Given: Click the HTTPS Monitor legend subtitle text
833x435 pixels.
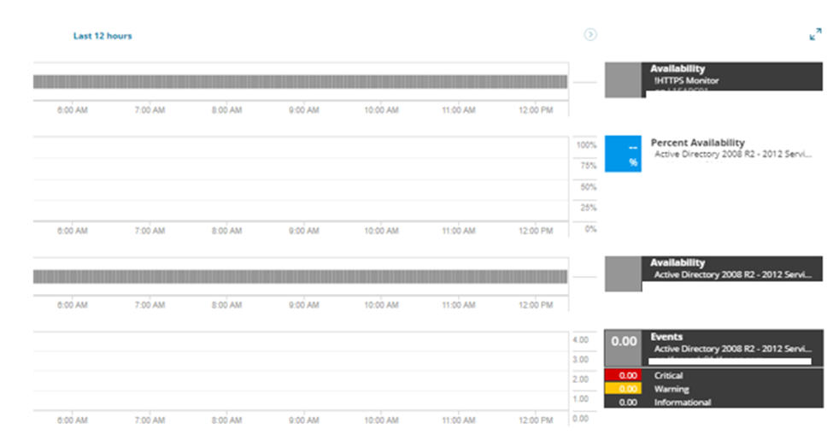Looking at the screenshot, I should 686,80.
